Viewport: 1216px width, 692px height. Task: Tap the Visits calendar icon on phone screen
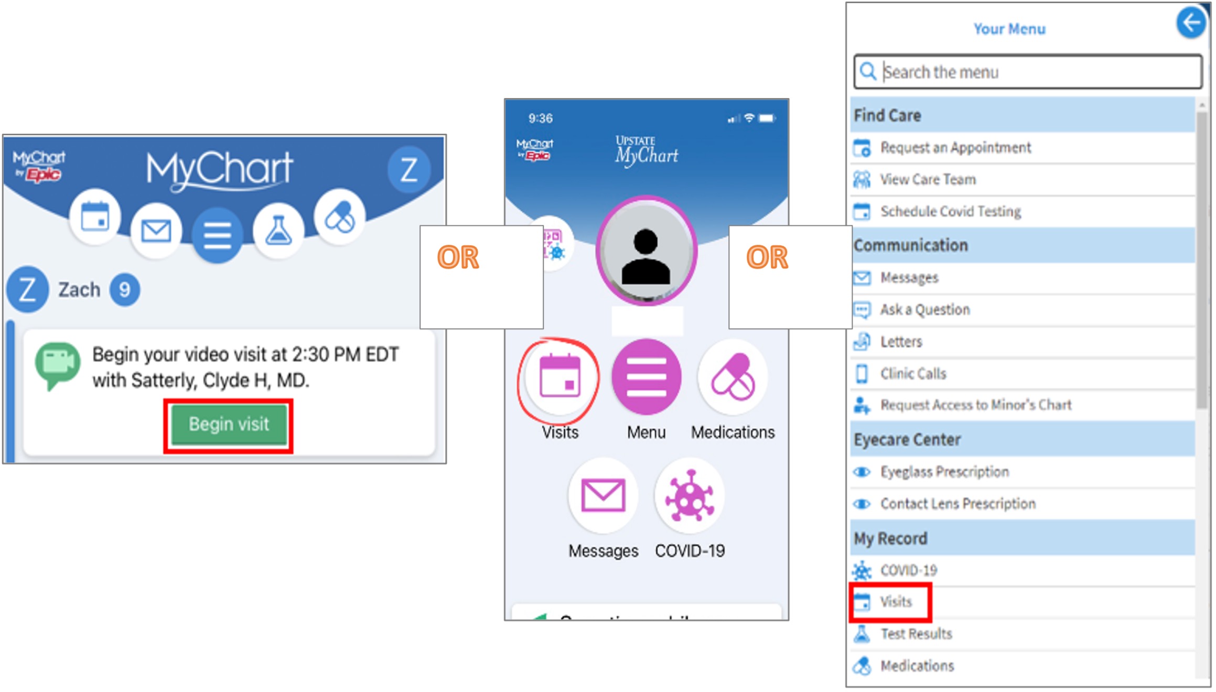560,377
